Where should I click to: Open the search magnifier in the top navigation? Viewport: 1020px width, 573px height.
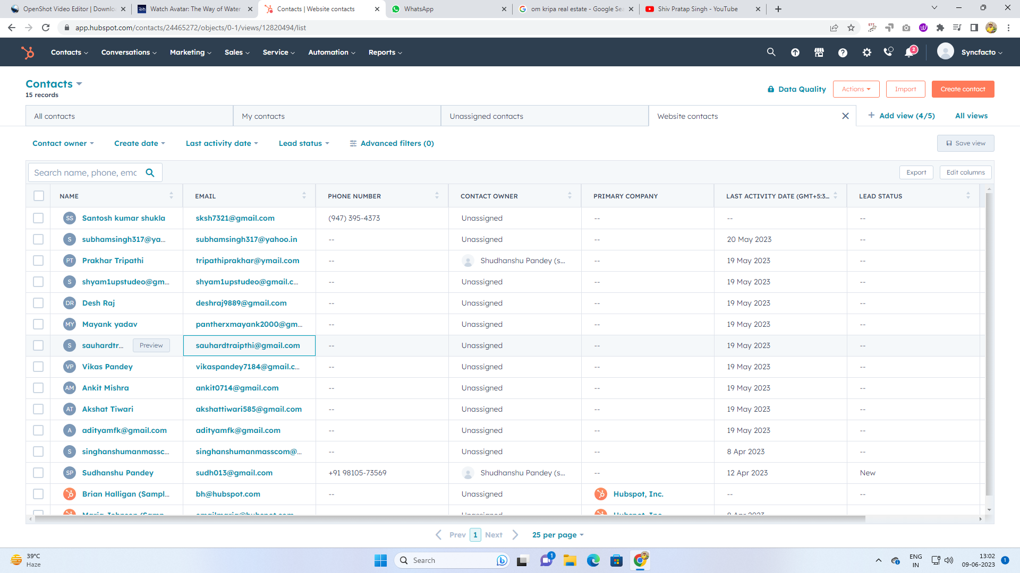tap(771, 52)
